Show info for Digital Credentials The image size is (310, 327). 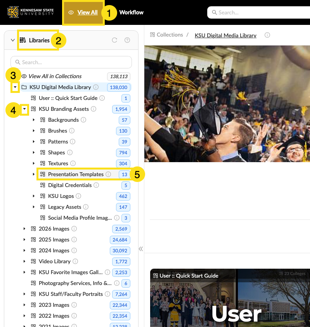96,185
